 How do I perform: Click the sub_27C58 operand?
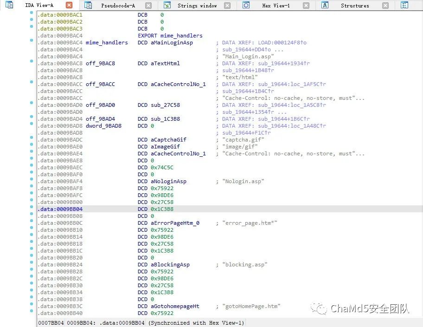coord(165,105)
